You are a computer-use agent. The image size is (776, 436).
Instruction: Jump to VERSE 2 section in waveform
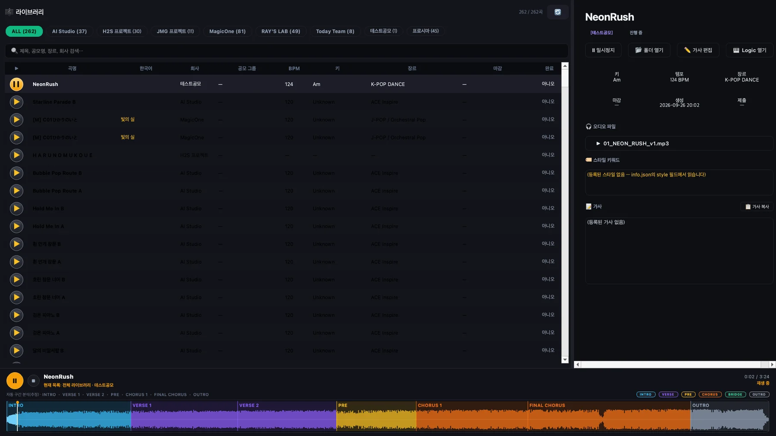click(287, 416)
